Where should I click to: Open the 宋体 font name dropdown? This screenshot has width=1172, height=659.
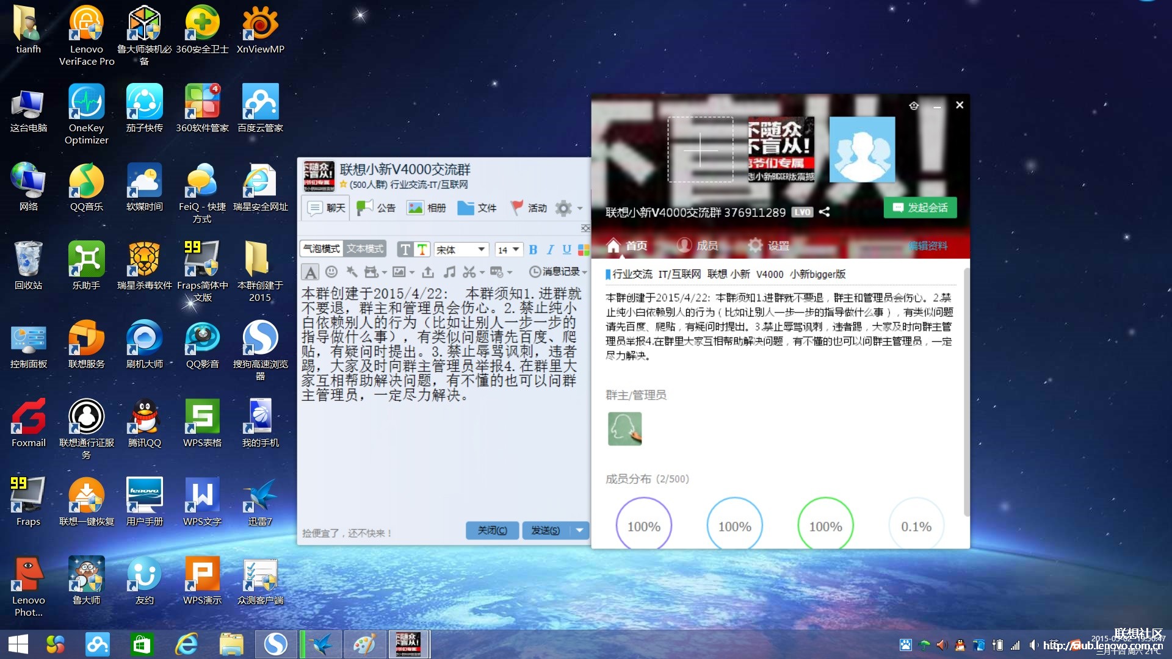[x=461, y=250]
